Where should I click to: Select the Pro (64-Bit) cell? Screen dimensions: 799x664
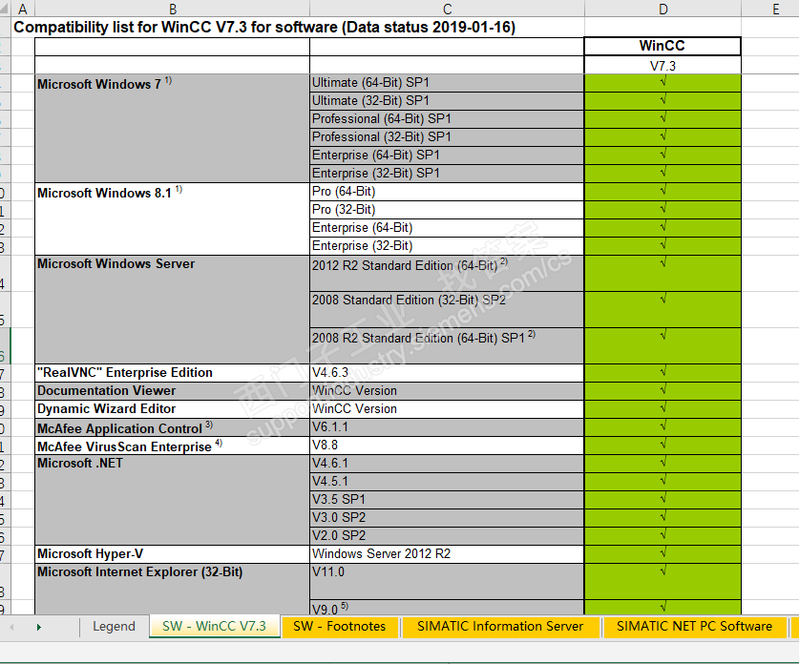point(447,192)
